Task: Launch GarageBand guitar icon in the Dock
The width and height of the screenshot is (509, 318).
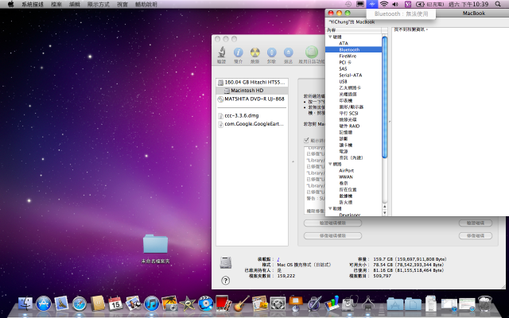Action: pos(242,304)
